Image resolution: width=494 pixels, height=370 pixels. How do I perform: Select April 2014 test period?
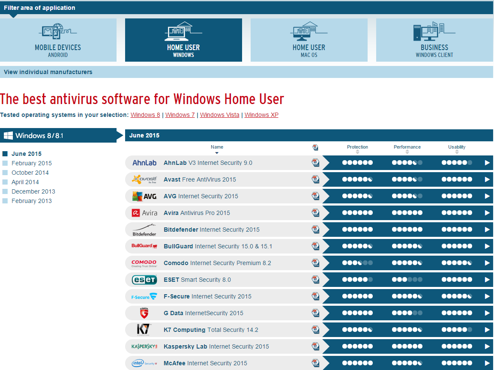pyautogui.click(x=25, y=182)
